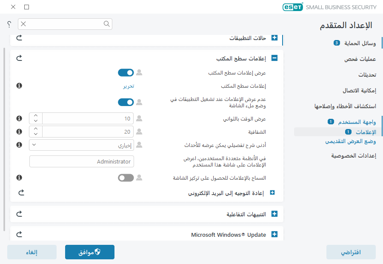Disable the عرض إعلامات سطح المكتب toggle
Screen dimensions: 383x264
[126, 72]
